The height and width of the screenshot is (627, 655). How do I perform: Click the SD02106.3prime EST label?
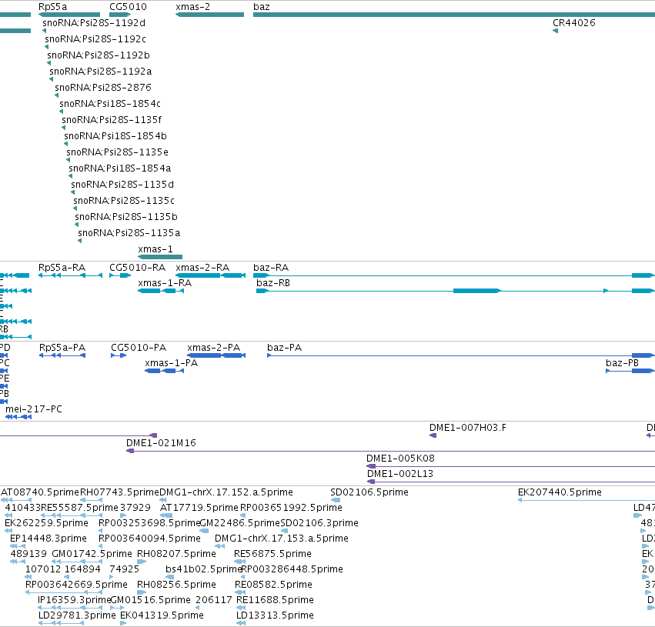319,523
